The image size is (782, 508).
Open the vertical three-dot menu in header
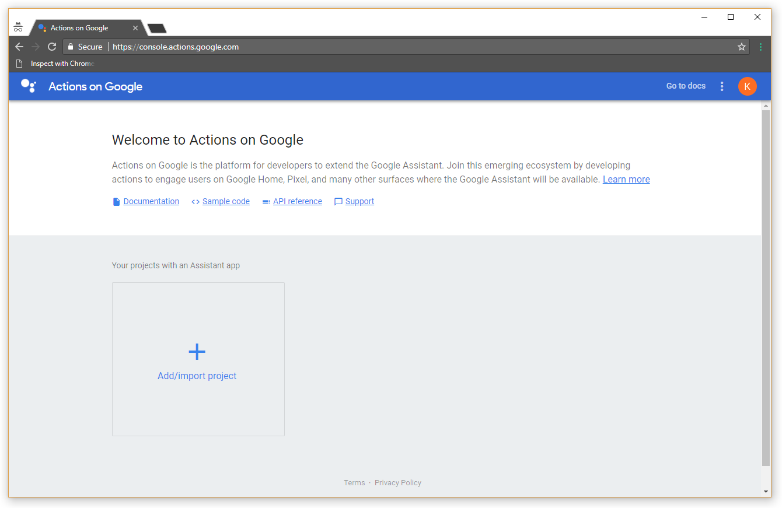[x=722, y=86]
